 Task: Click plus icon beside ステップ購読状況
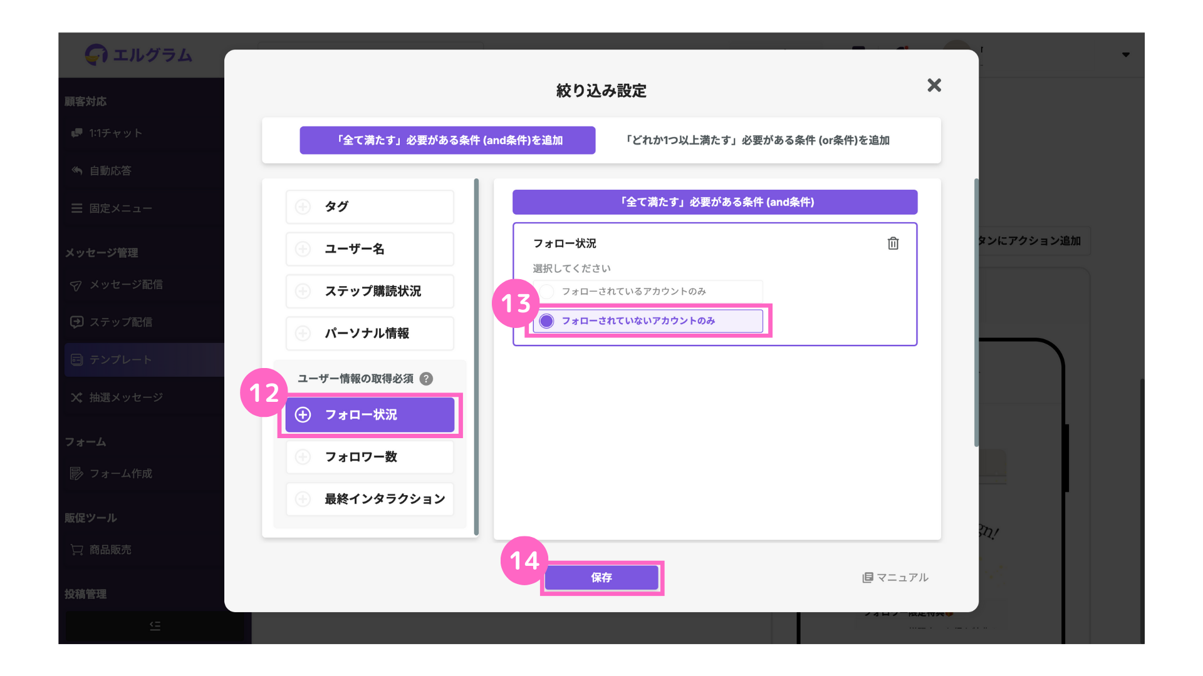coord(303,291)
